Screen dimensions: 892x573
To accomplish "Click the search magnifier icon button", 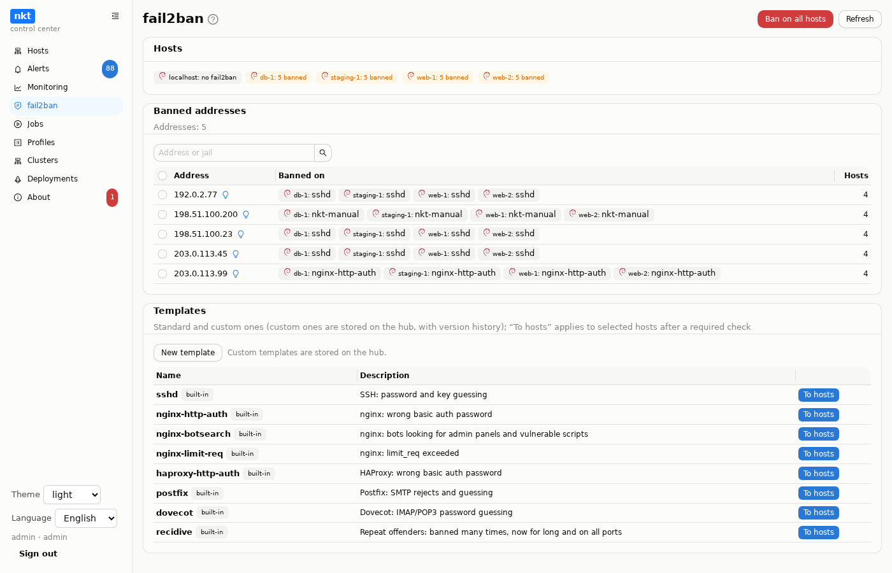I will [x=323, y=153].
